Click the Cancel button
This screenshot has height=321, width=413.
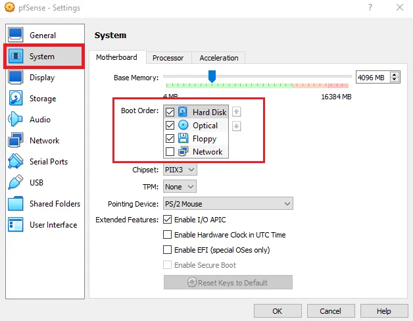(331, 311)
